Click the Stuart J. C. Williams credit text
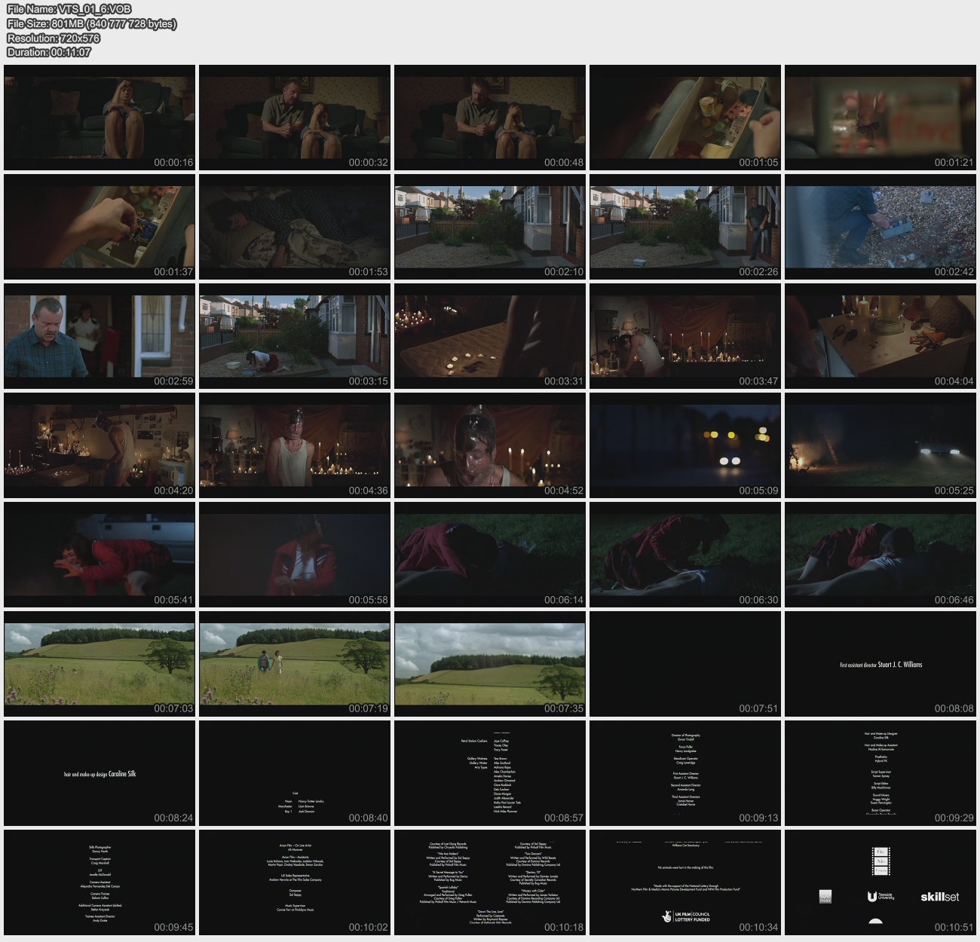Viewport: 980px width, 942px height. pyautogui.click(x=880, y=665)
